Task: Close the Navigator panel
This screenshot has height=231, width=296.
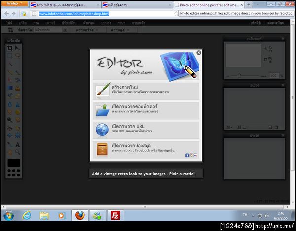Action: pos(283,39)
